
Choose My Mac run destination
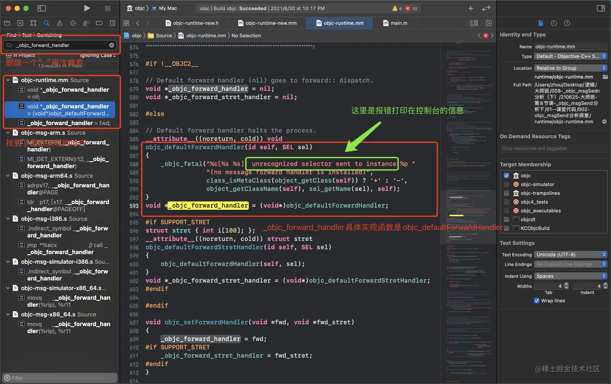[164, 8]
